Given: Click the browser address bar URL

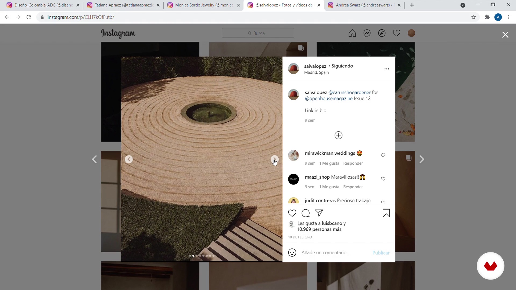Looking at the screenshot, I should click(81, 17).
